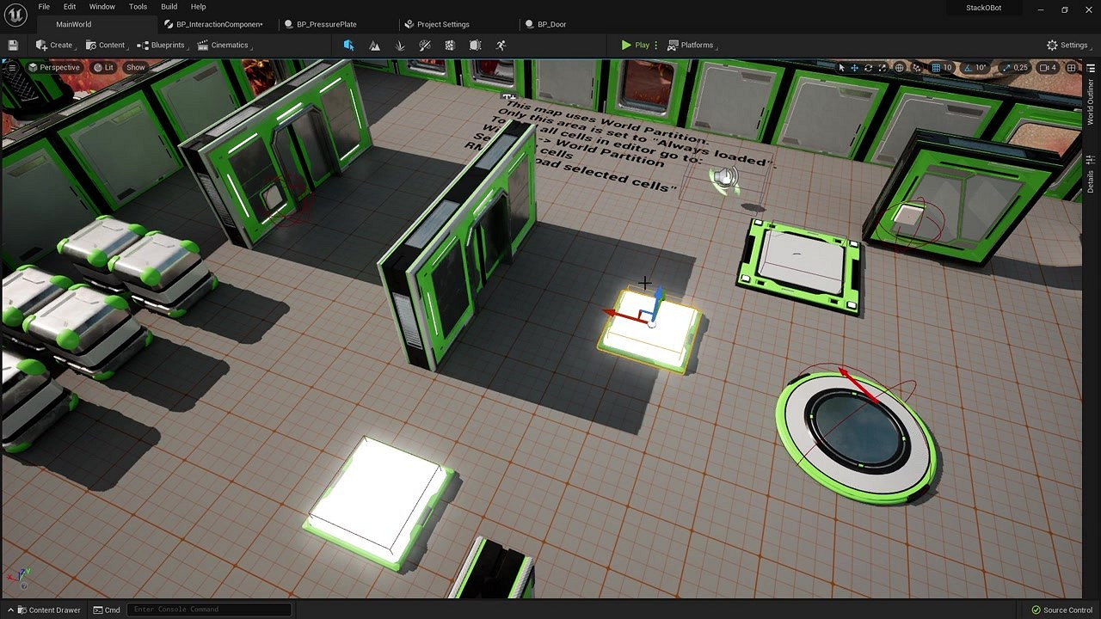This screenshot has width=1101, height=619.
Task: Pick the Scale transform tool
Action: tap(882, 67)
